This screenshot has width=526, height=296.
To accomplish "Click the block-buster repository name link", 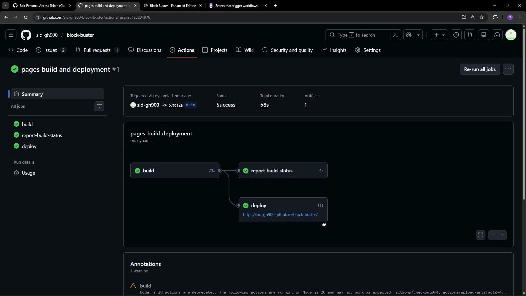I will 80,35.
